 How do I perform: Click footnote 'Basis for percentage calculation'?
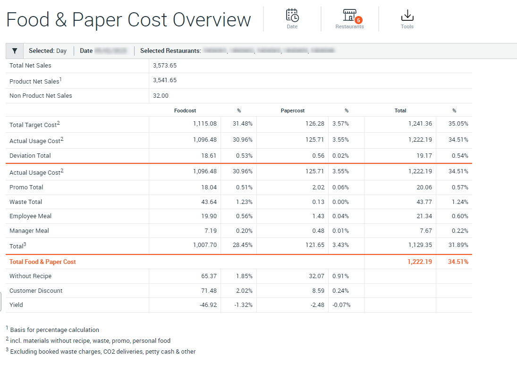click(x=54, y=330)
